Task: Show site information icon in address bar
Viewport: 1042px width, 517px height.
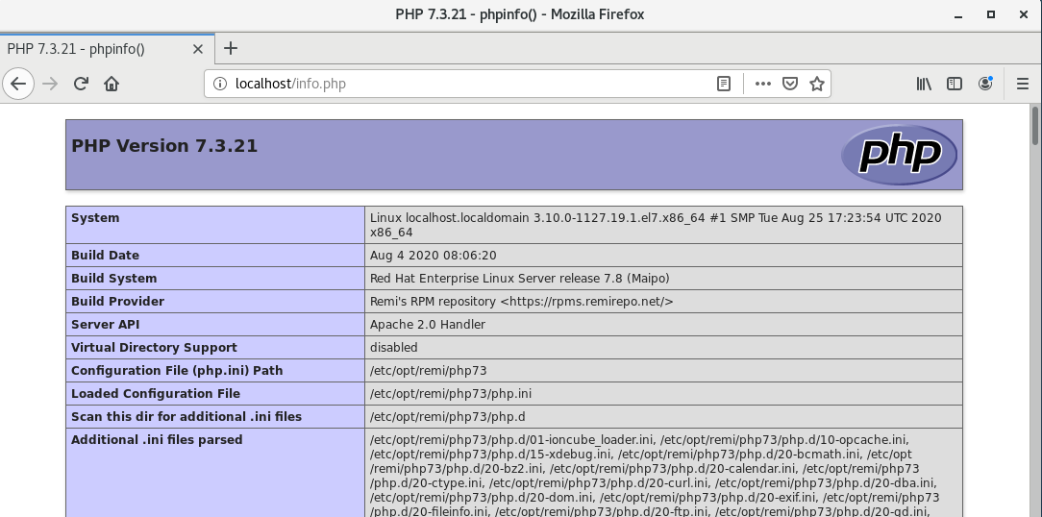Action: coord(219,84)
